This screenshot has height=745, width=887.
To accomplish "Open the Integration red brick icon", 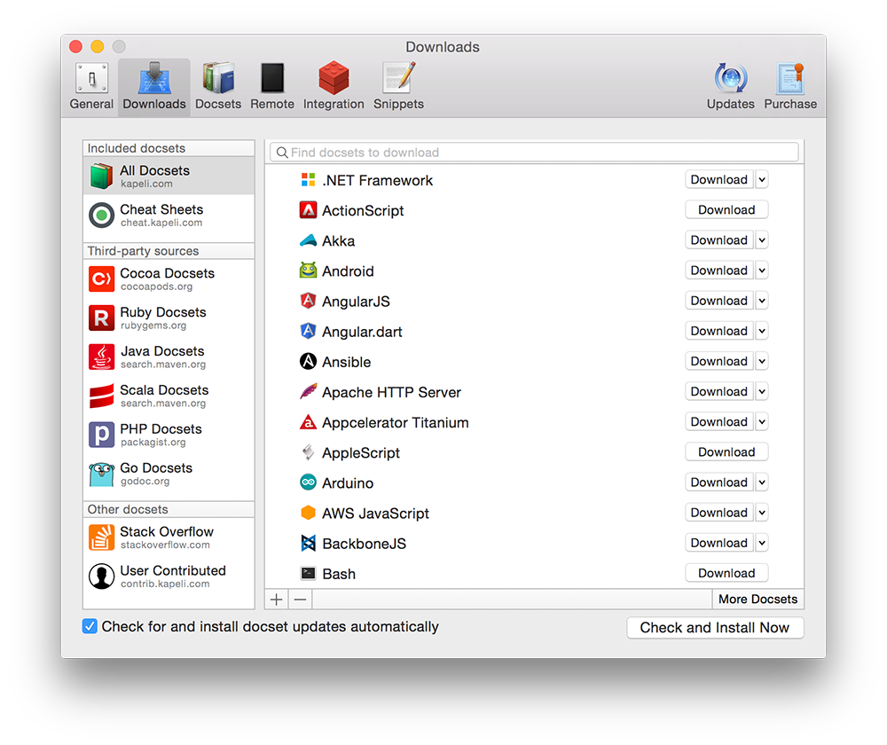I will (334, 78).
